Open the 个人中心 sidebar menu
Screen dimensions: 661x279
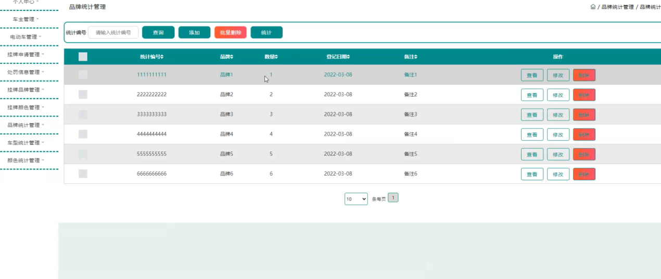pos(26,2)
